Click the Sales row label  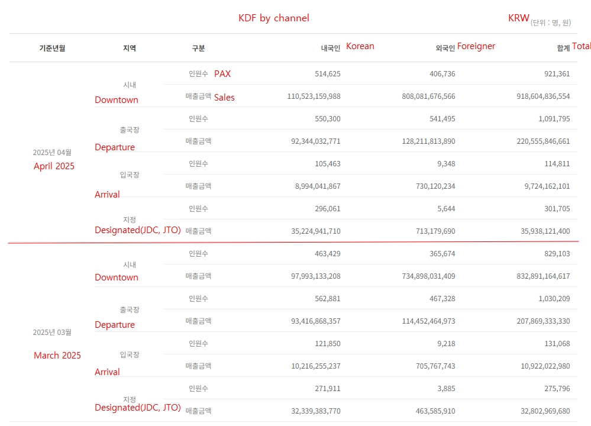click(224, 98)
